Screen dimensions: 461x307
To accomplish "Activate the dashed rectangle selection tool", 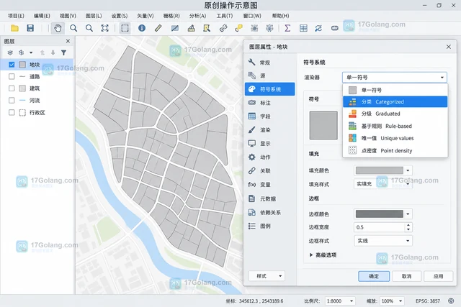I will 125,28.
